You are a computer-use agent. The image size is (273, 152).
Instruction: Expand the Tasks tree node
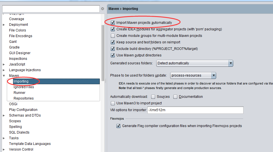[4, 138]
